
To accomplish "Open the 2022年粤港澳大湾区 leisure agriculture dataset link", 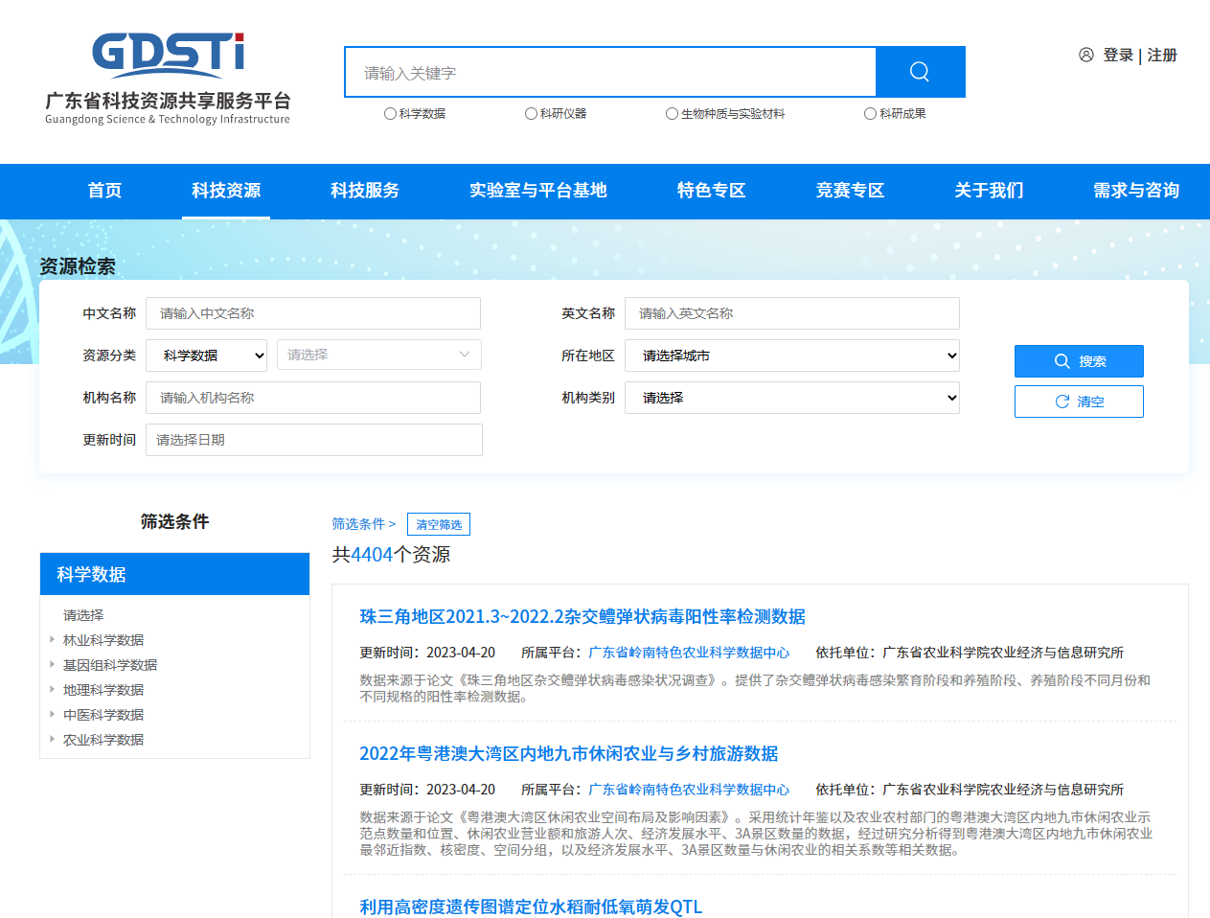I will [x=568, y=754].
